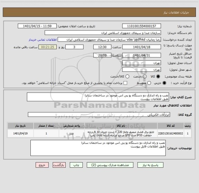Select the متوسط purchase type radio
Image resolution: width=199 pixels, height=193 pixels.
click(149, 83)
